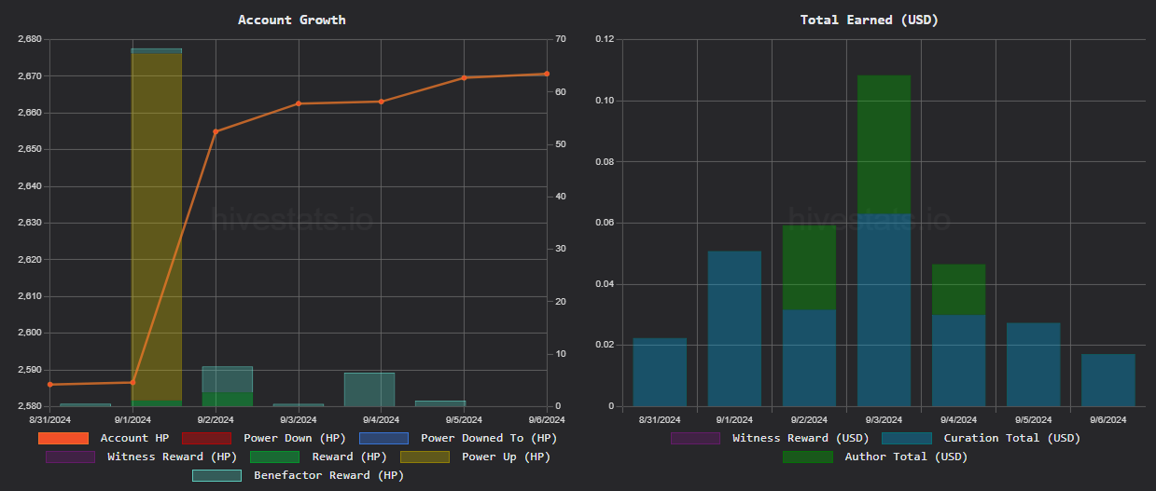Toggle the Power Downed To (HP) legend swatch

coord(383,438)
